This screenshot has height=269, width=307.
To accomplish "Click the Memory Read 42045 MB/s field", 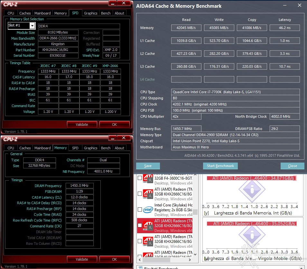I will (186, 28).
